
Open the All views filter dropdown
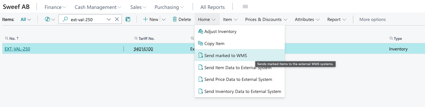pos(26,20)
